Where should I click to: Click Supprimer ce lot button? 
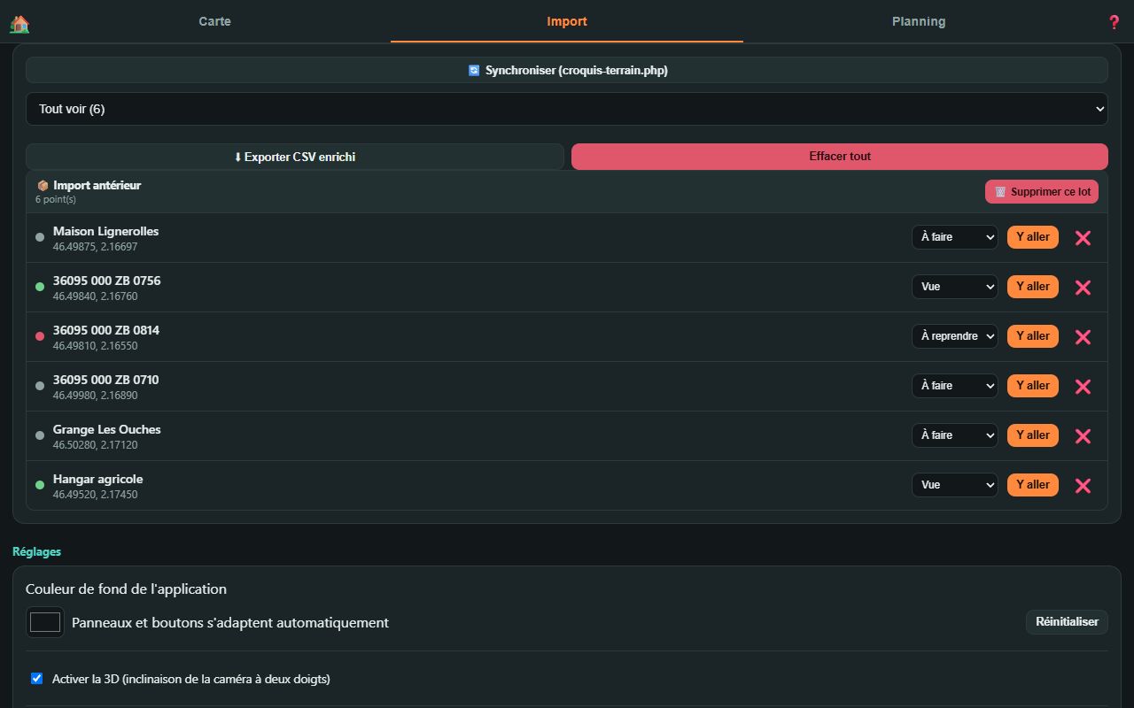point(1042,191)
